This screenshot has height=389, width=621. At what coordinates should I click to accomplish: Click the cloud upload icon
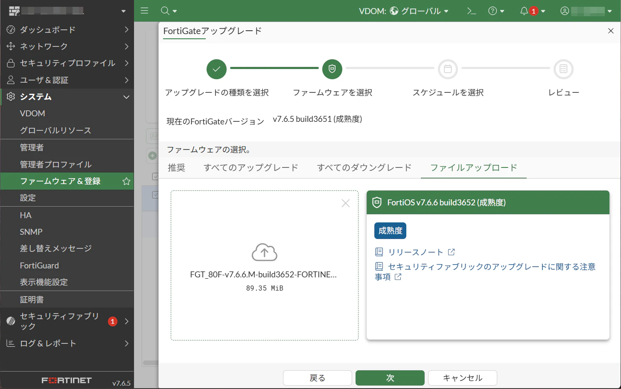click(264, 252)
